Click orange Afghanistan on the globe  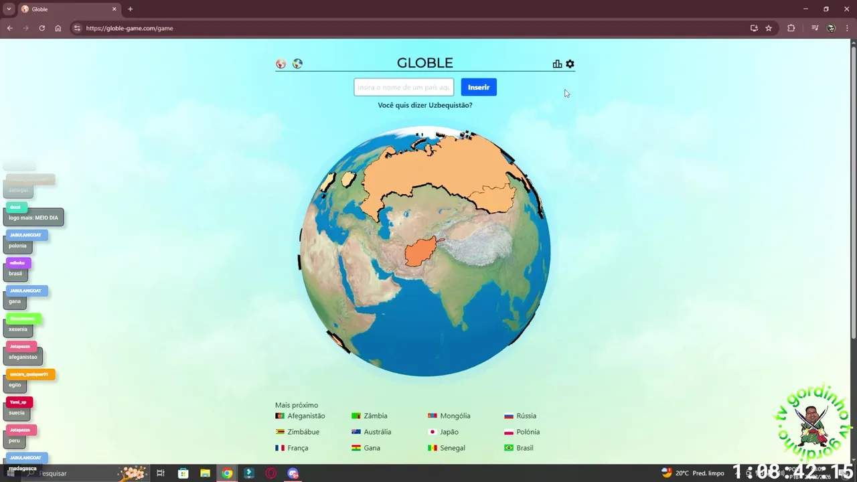coord(421,252)
